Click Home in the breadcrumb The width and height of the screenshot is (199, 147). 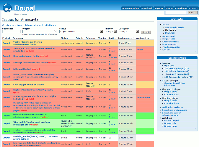17,14
